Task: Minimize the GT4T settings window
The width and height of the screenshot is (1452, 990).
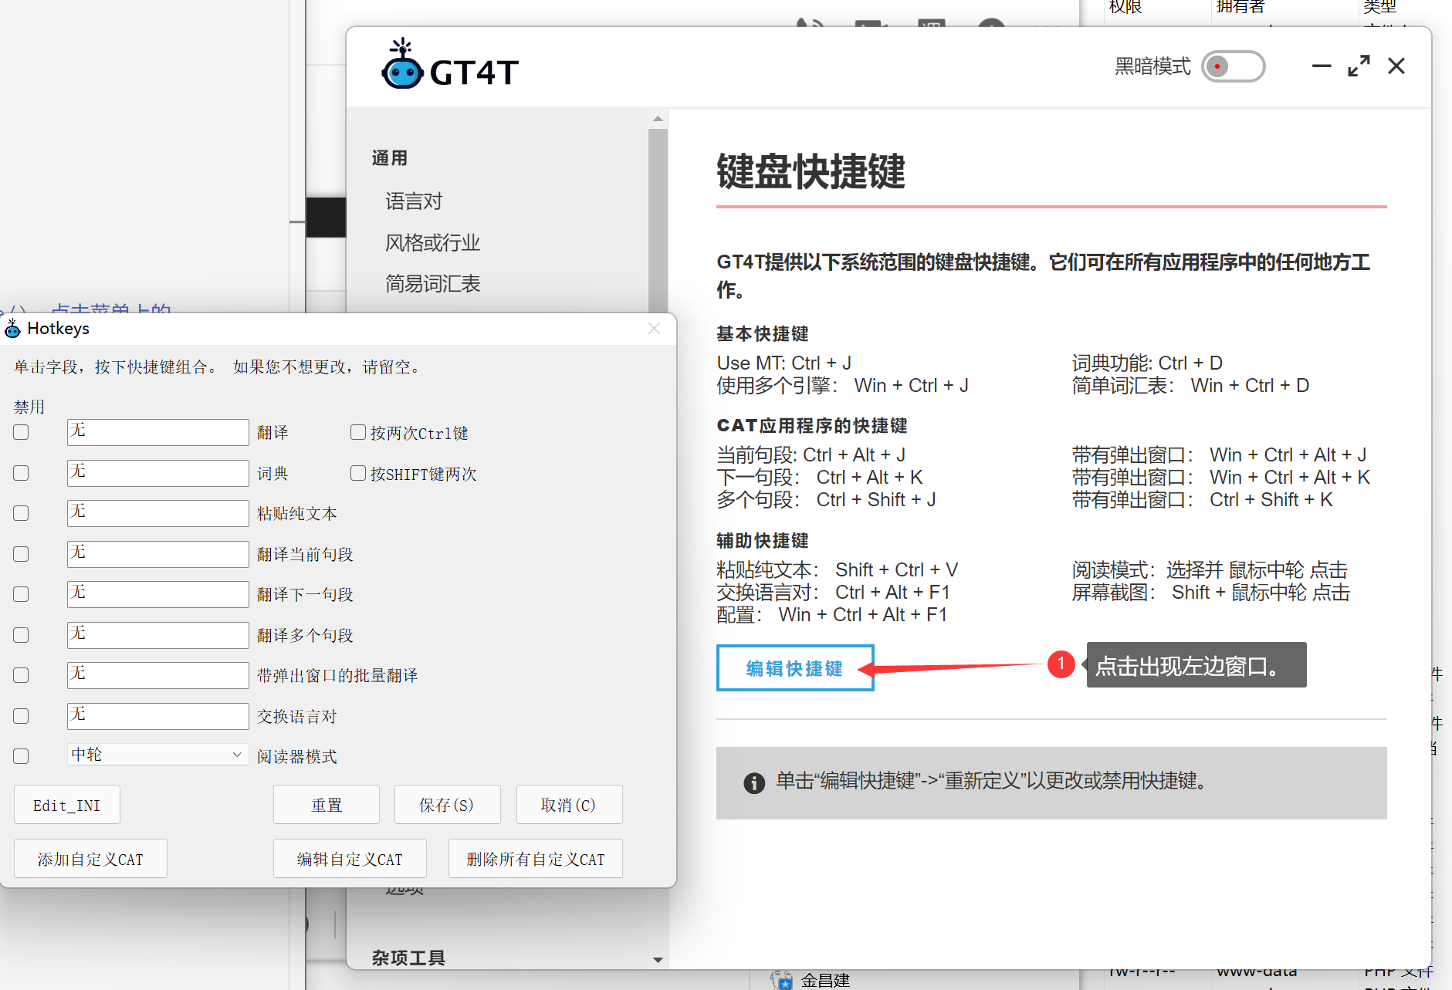Action: pyautogui.click(x=1321, y=66)
